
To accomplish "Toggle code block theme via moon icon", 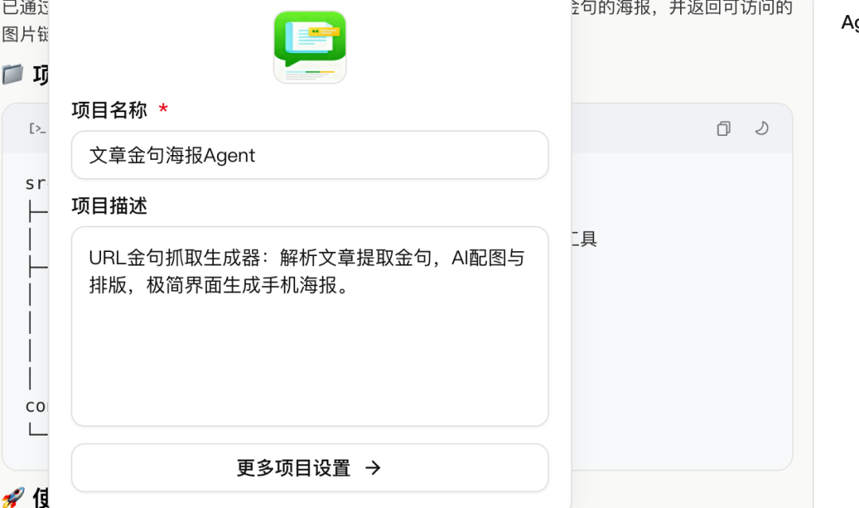I will pyautogui.click(x=761, y=129).
